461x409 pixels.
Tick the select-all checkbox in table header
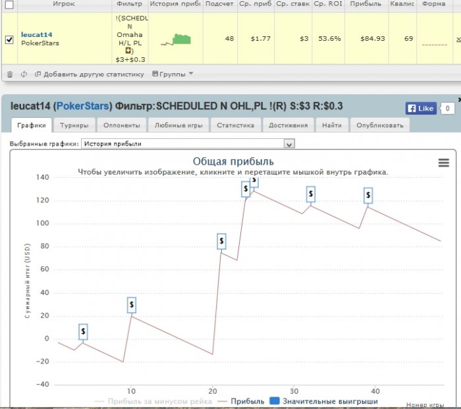(9, 4)
